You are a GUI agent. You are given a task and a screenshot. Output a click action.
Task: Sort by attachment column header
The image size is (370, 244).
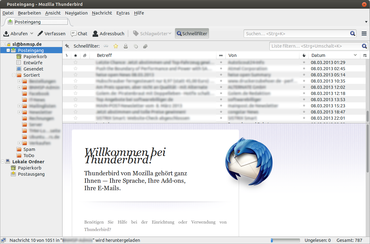tap(85, 55)
